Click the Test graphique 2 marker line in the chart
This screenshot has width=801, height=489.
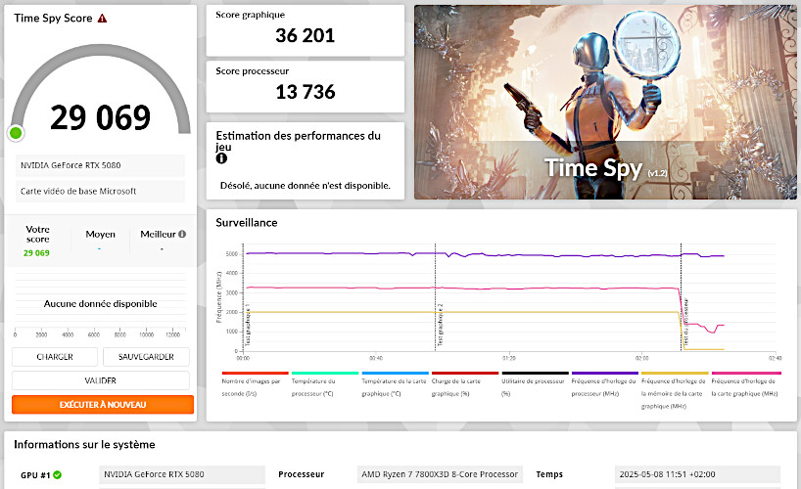435,297
